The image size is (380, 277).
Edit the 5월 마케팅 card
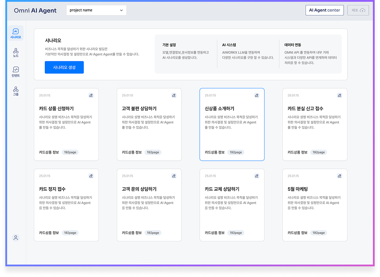[x=340, y=176]
